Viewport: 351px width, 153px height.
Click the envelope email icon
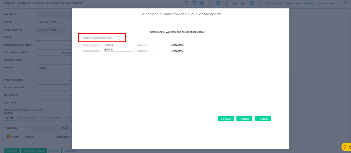click(235, 3)
